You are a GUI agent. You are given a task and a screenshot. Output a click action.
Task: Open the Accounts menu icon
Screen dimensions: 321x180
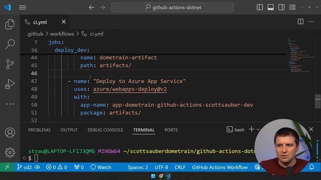[x=10, y=132]
